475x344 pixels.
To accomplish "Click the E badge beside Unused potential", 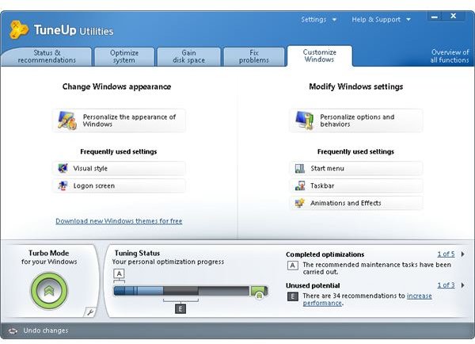I will 293,296.
